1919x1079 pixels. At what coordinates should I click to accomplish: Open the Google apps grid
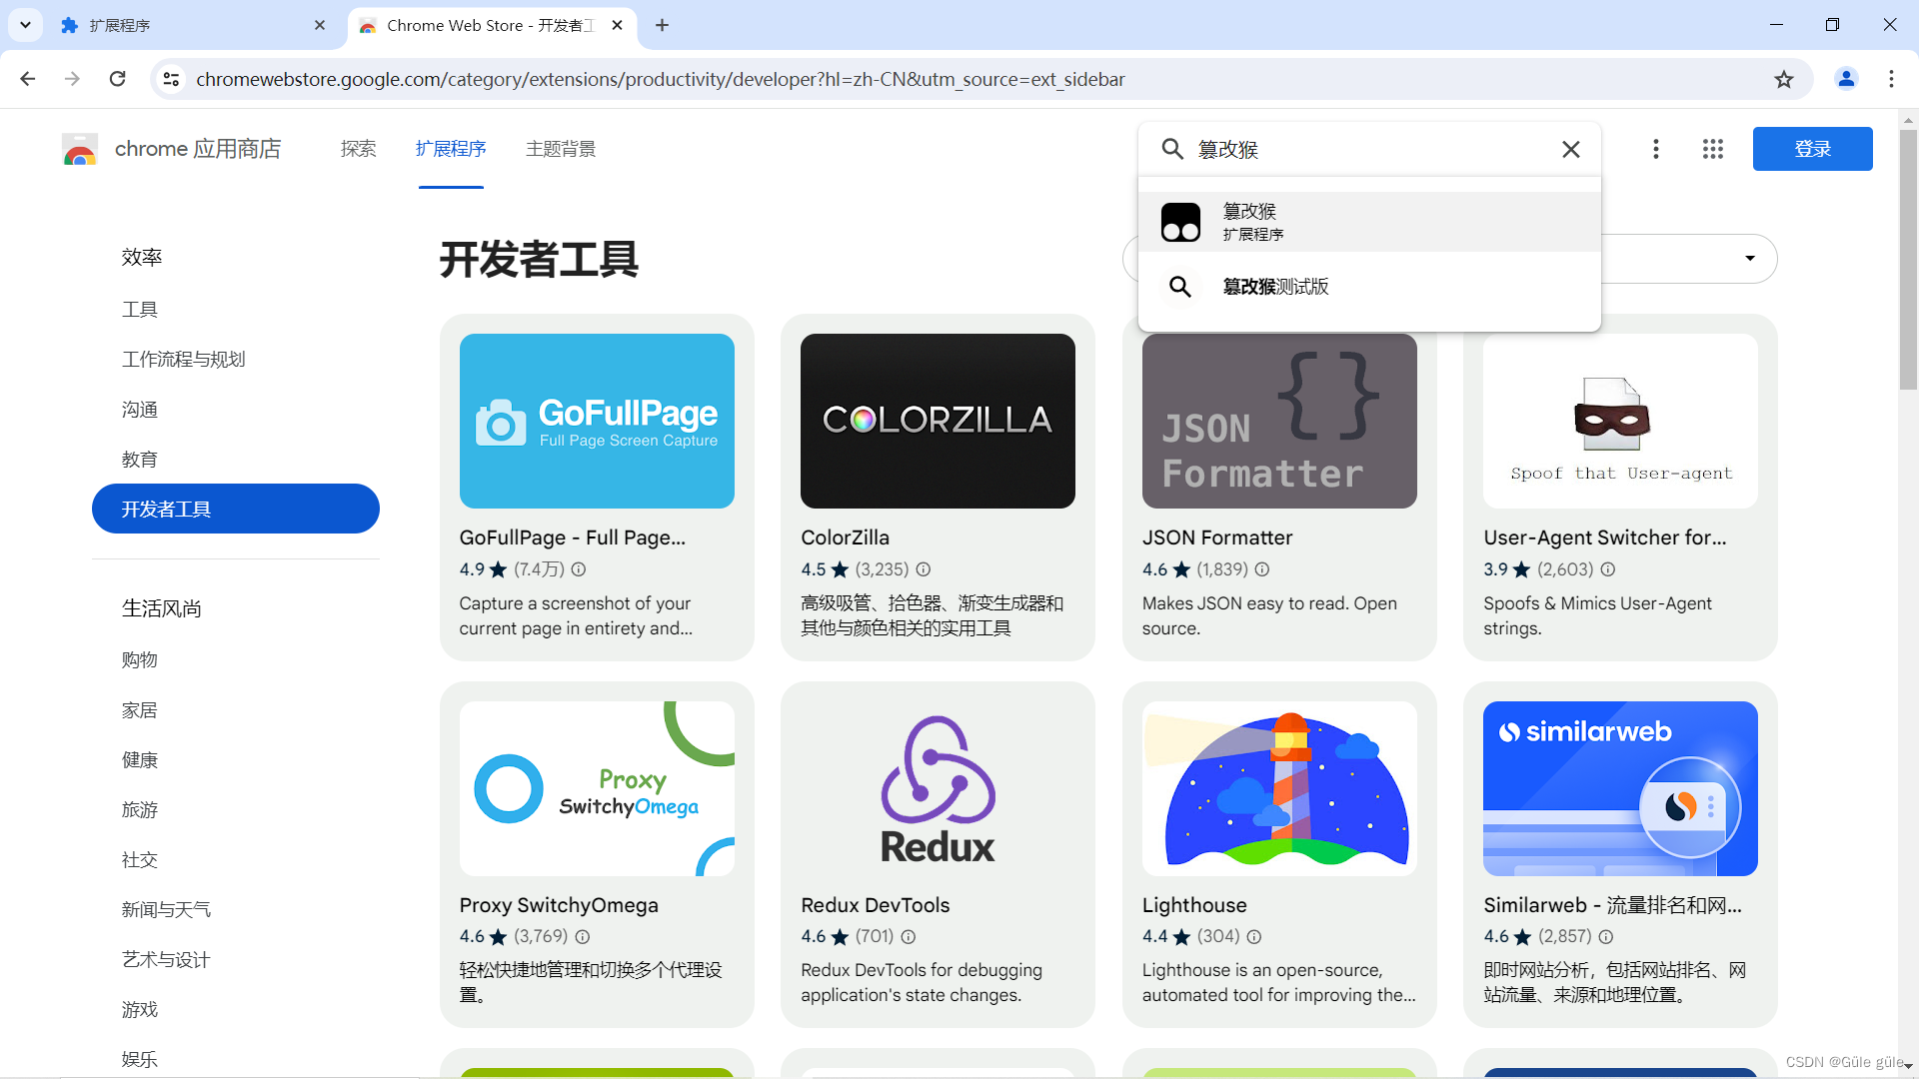(x=1713, y=149)
